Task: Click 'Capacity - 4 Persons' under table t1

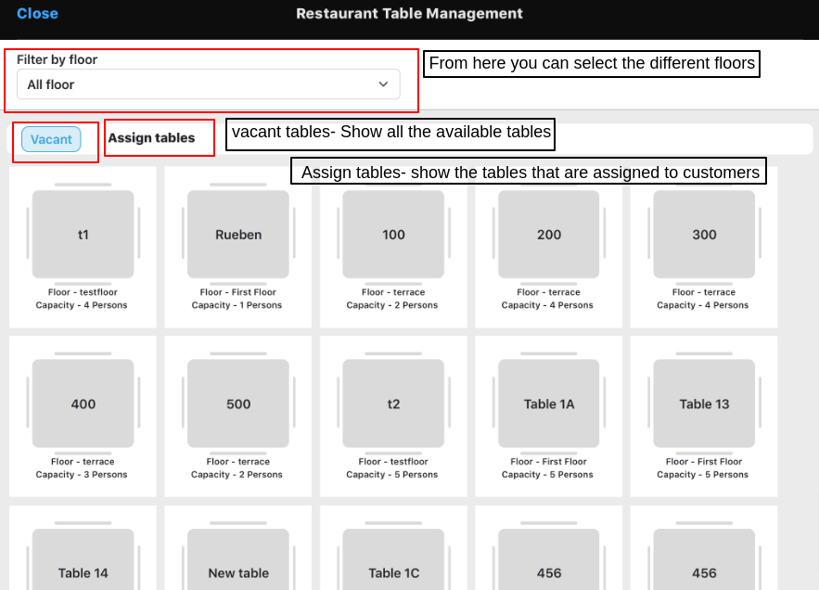Action: point(82,305)
